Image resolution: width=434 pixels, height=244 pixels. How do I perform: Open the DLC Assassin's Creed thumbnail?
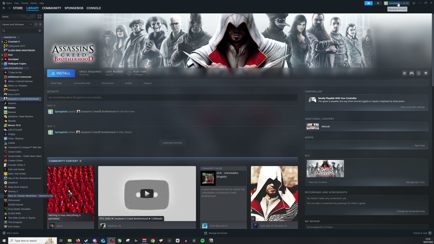325,169
